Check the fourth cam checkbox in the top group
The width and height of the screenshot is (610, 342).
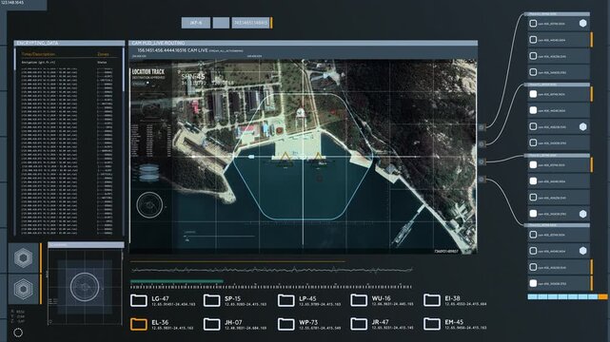tap(533, 72)
